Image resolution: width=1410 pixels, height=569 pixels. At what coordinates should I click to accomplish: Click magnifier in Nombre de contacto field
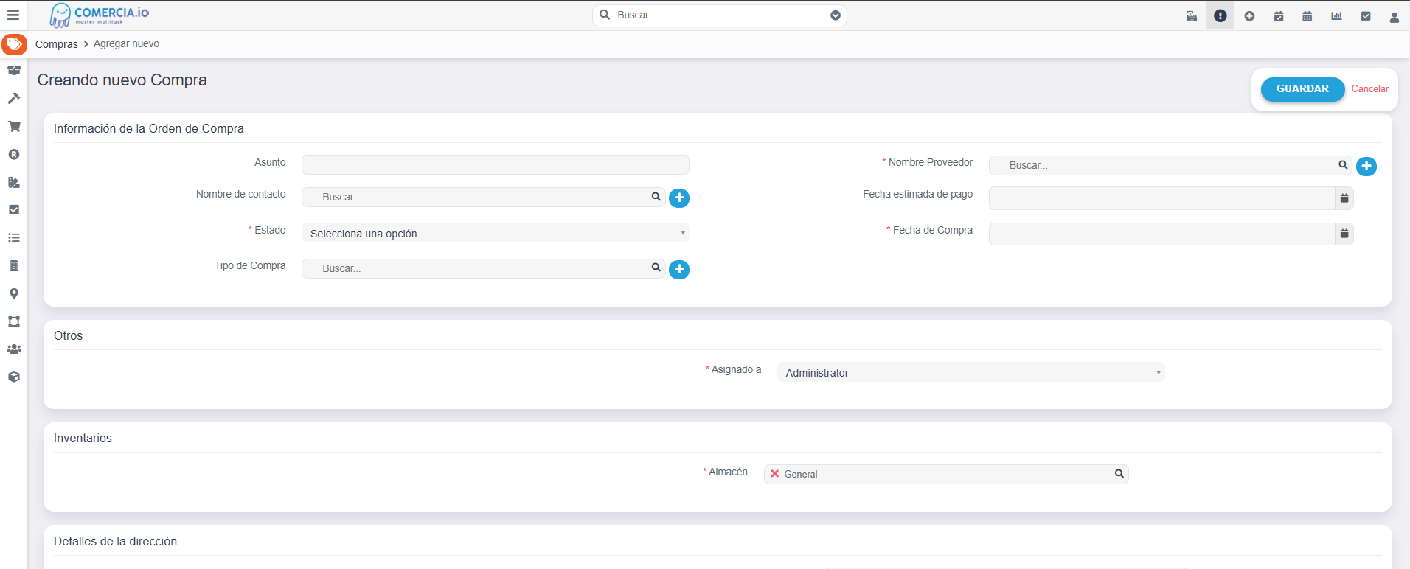(656, 197)
